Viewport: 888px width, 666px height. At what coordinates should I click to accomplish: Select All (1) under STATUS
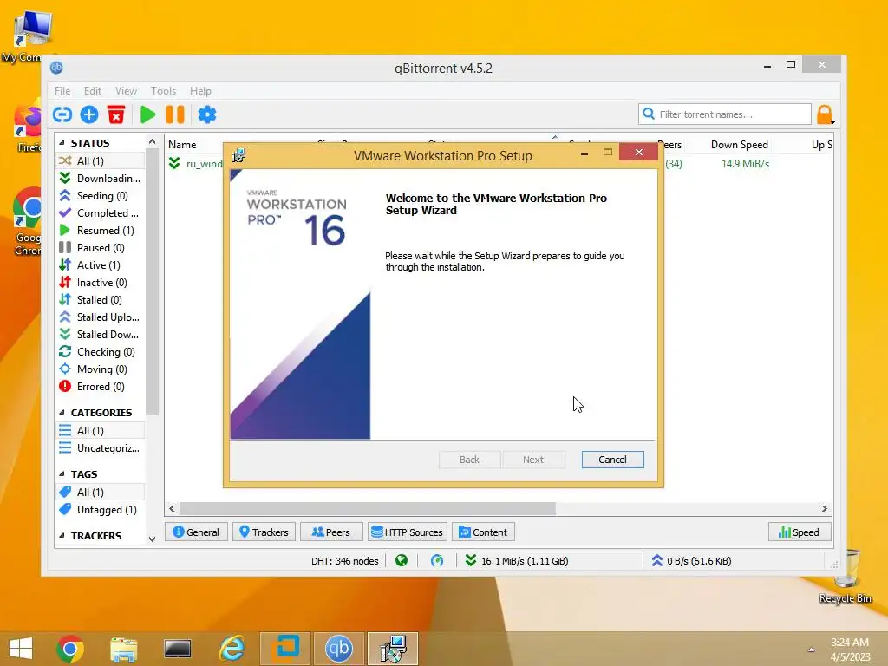pyautogui.click(x=100, y=160)
